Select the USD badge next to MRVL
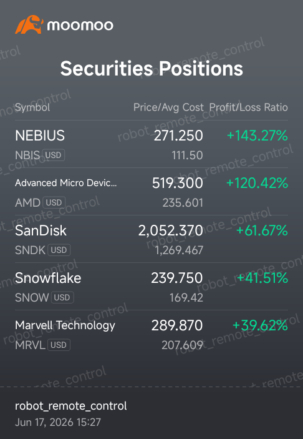Image resolution: width=303 pixels, height=439 pixels. [x=59, y=345]
